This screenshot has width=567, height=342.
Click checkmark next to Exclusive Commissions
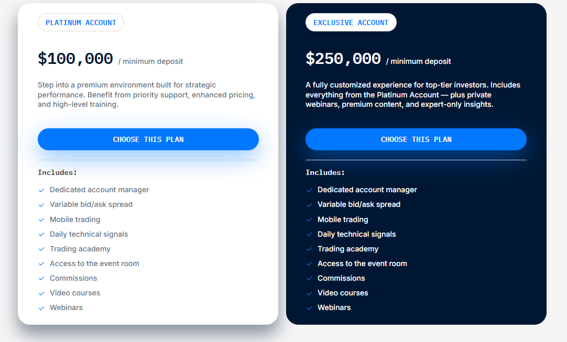tap(309, 279)
